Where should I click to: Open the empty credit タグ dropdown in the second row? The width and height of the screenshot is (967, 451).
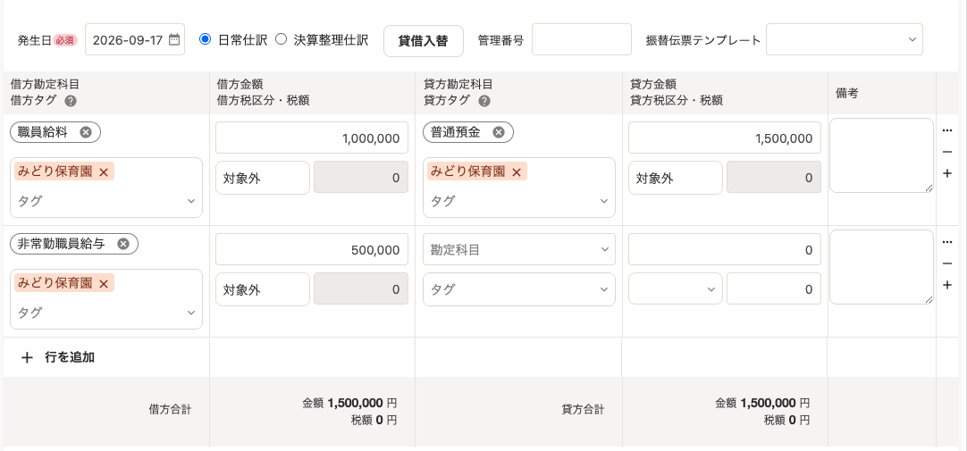click(x=519, y=289)
